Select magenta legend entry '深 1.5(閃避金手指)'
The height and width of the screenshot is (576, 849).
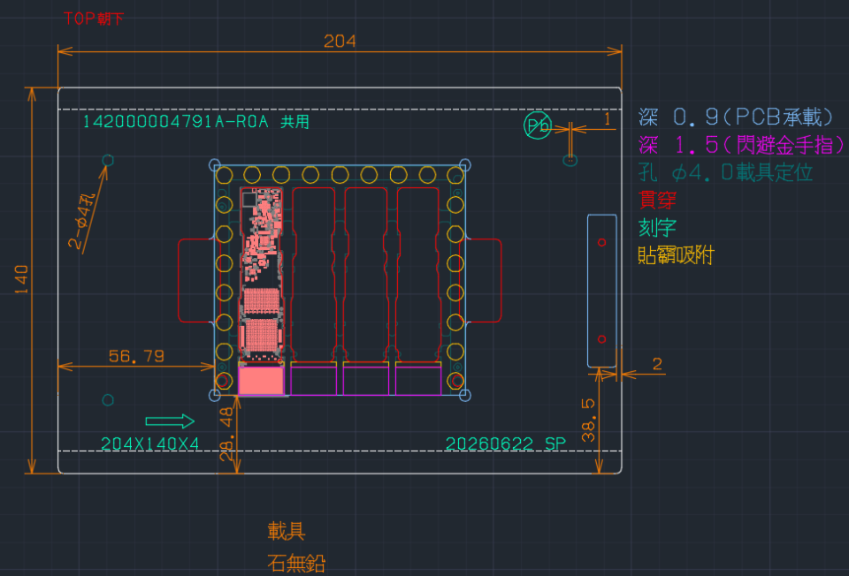click(x=741, y=144)
